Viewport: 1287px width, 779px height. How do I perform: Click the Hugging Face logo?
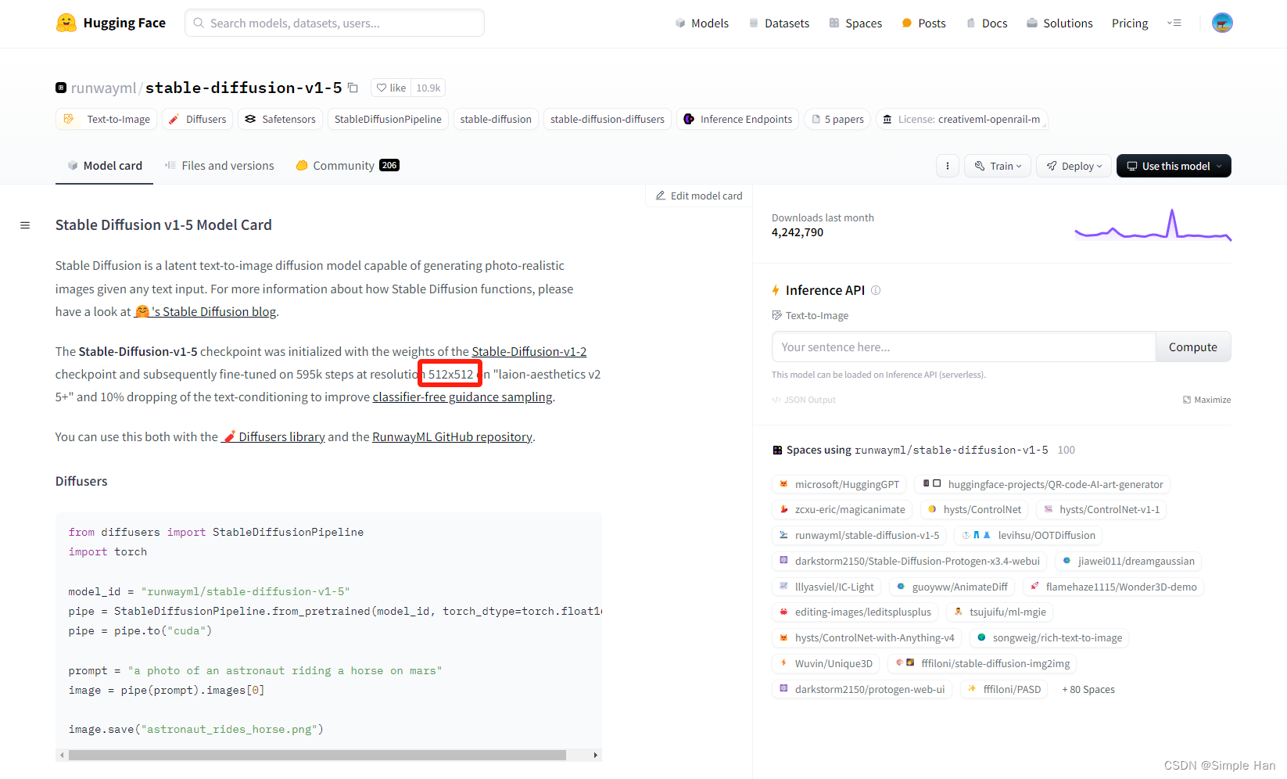[111, 23]
